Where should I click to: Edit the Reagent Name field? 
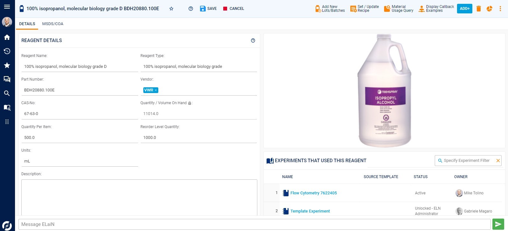point(80,67)
